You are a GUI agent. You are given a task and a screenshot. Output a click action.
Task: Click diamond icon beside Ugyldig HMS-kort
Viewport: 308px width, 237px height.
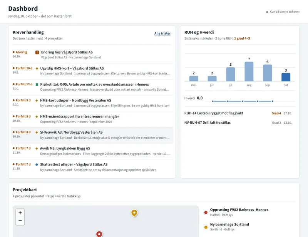click(x=37, y=68)
